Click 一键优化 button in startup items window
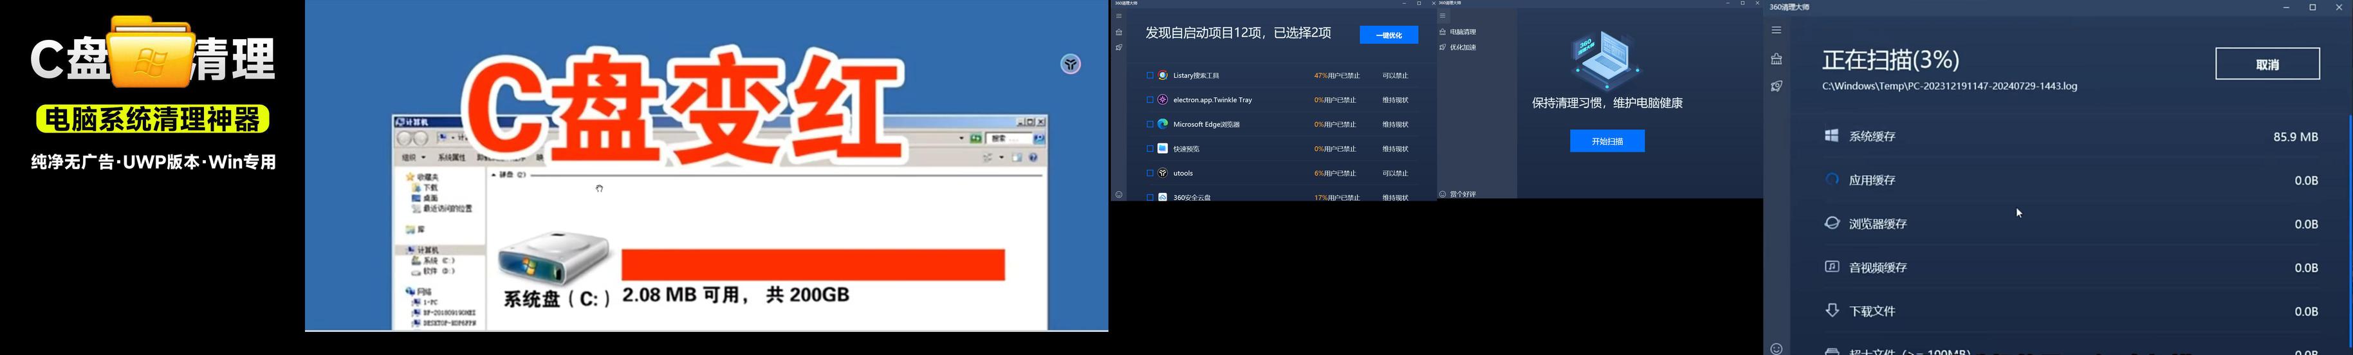This screenshot has height=355, width=2353. click(x=1389, y=35)
